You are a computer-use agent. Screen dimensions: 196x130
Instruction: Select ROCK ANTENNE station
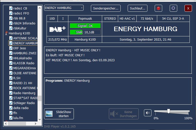[25, 88]
